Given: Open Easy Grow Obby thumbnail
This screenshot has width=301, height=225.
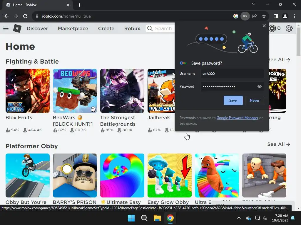Looking at the screenshot, I should click(x=170, y=175).
